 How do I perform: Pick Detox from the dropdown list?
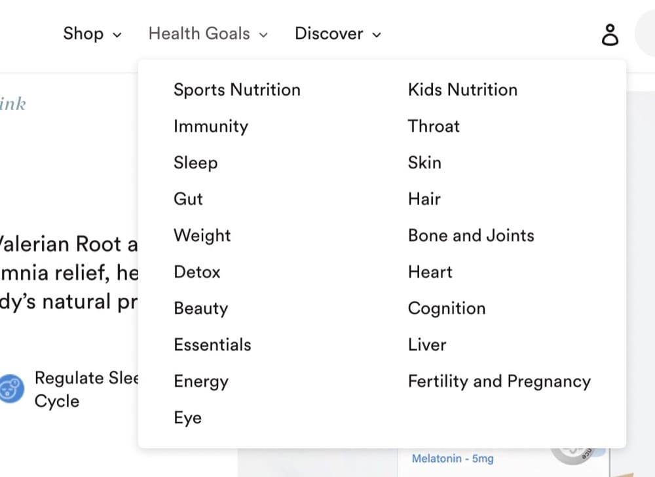click(x=196, y=272)
